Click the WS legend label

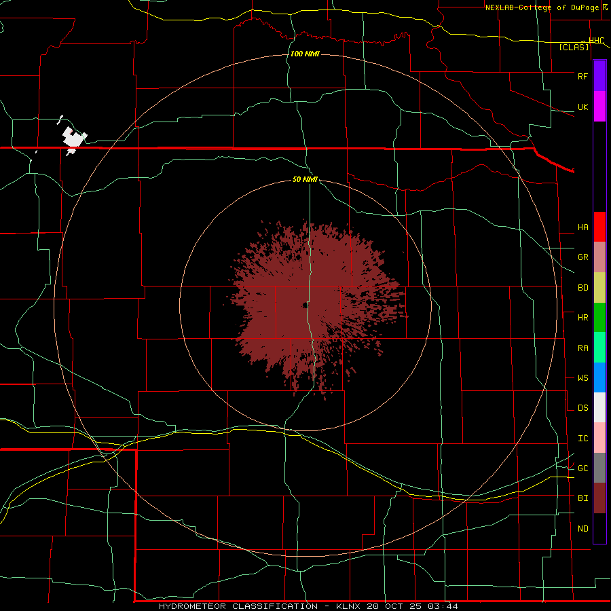[x=582, y=378]
